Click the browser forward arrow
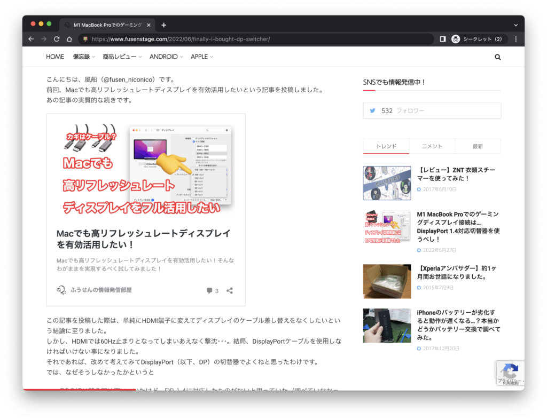547x420 pixels. click(44, 39)
